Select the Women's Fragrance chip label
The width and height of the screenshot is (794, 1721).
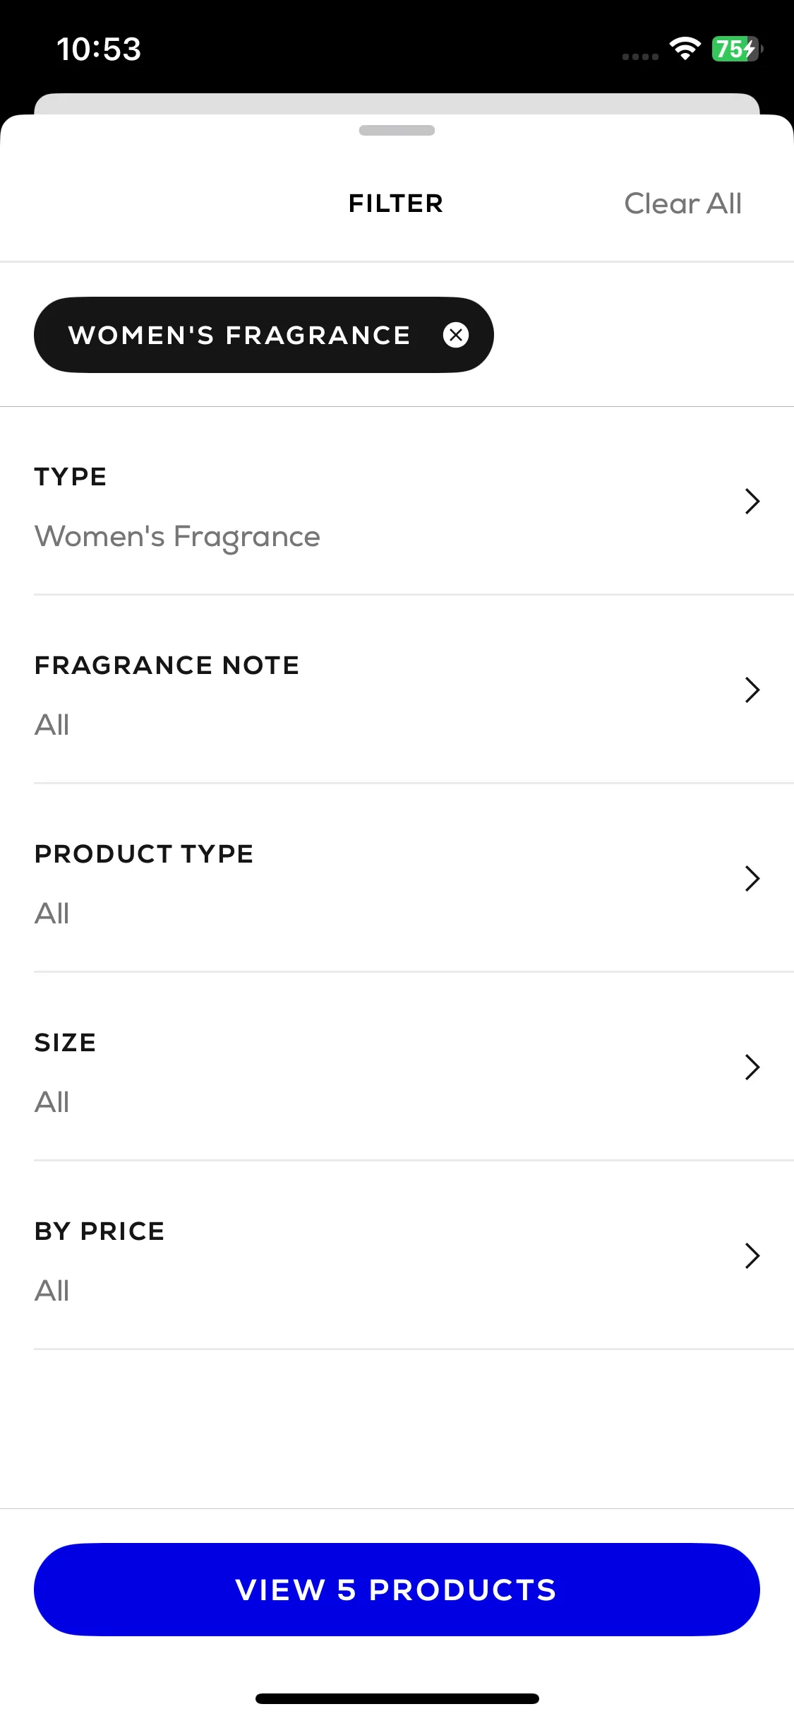[239, 335]
